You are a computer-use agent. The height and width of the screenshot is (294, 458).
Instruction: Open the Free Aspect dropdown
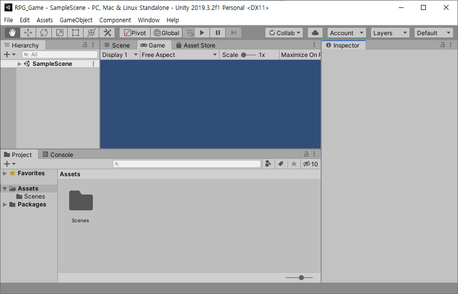tap(180, 55)
